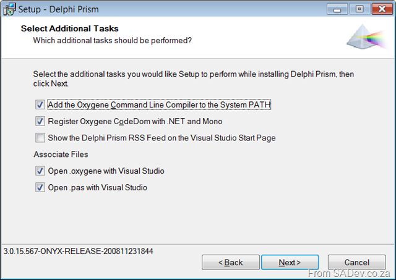Close the Setup dialog with the X
396x280 pixels.
pos(382,9)
